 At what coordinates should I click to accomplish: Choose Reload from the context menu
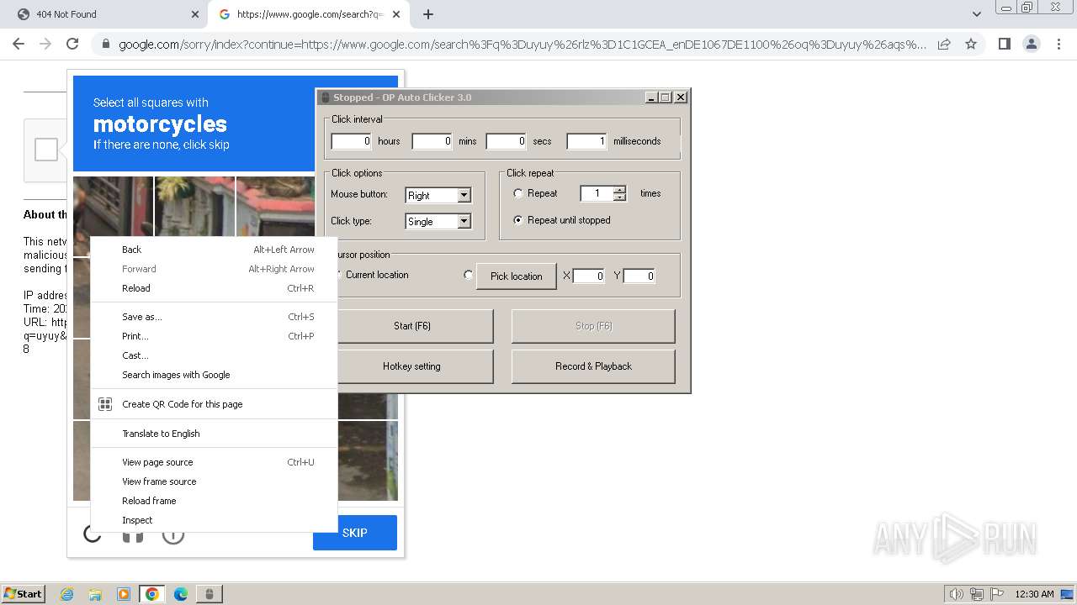tap(215, 288)
